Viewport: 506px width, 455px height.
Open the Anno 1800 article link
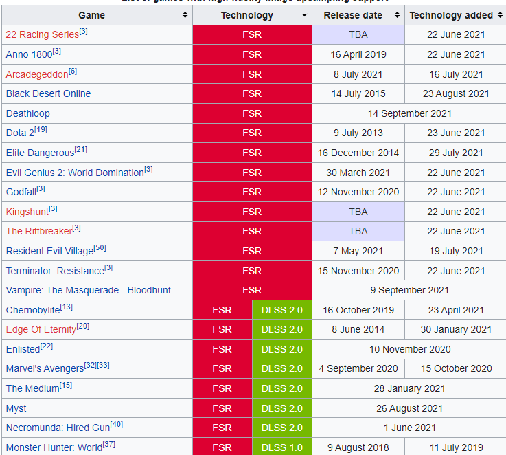[29, 54]
